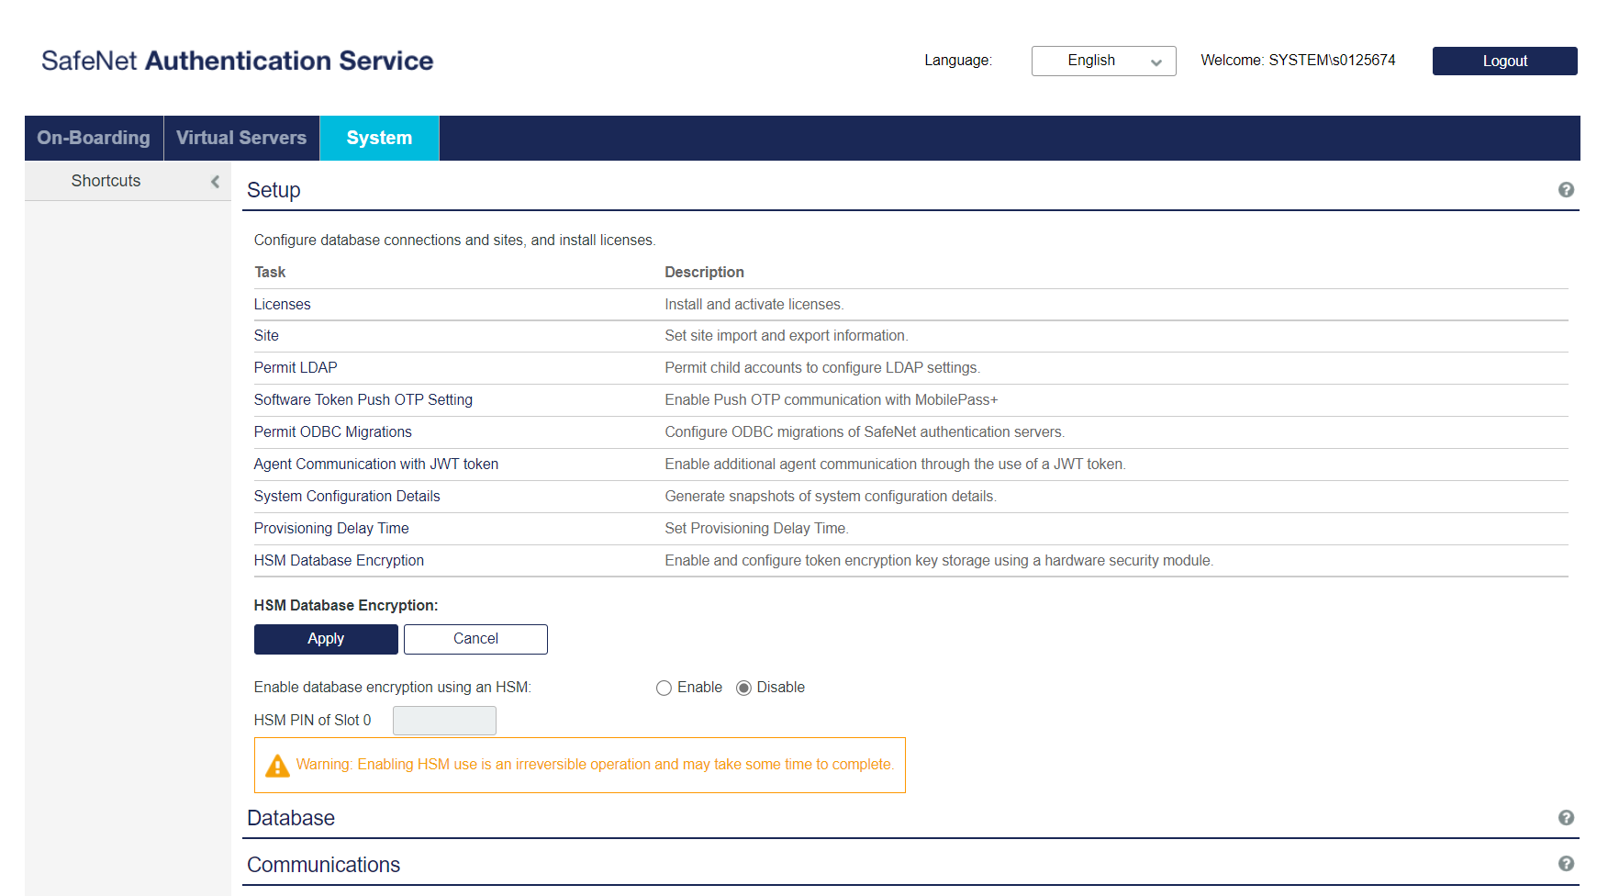Collapse the Shortcuts sidebar panel
This screenshot has height=896, width=1608.
(x=216, y=181)
